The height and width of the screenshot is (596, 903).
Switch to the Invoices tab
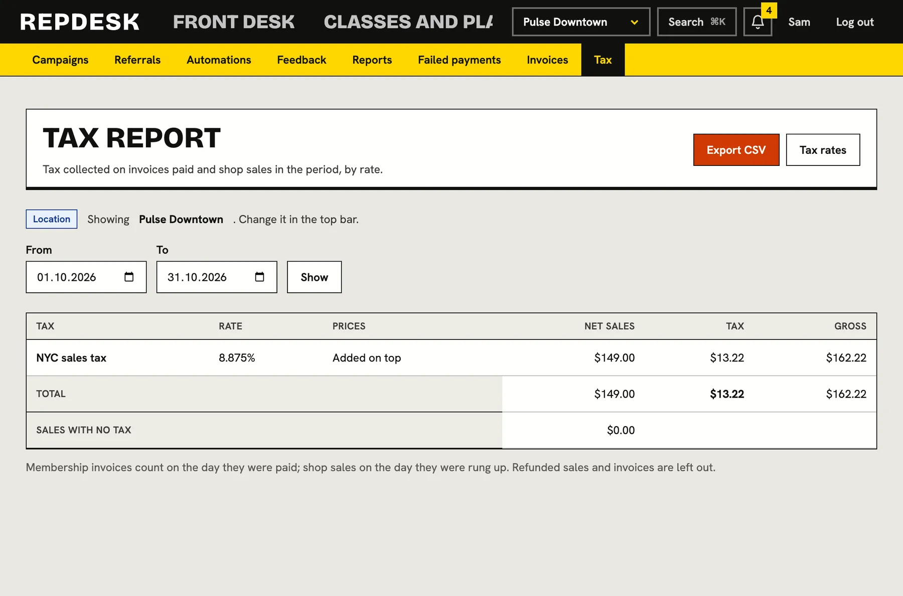(547, 60)
